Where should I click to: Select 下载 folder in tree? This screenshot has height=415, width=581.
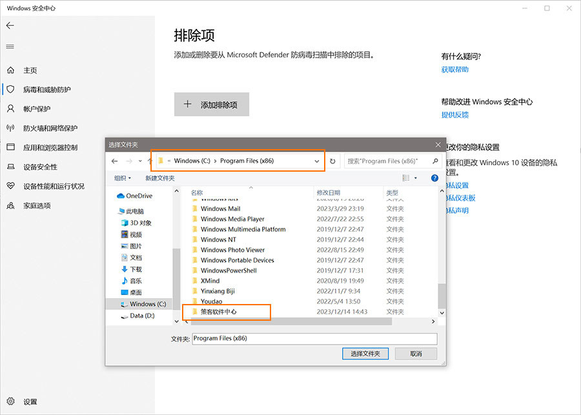[132, 269]
